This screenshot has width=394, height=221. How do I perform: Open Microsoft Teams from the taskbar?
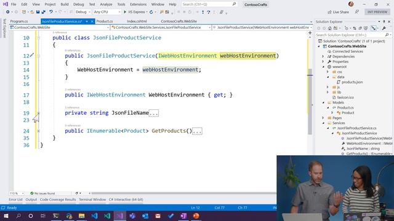point(132,215)
